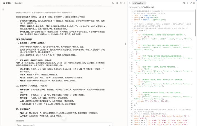The height and width of the screenshot is (126, 197).
Task: Click "const M = require('../js/core.js');" line
Action: [150, 20]
